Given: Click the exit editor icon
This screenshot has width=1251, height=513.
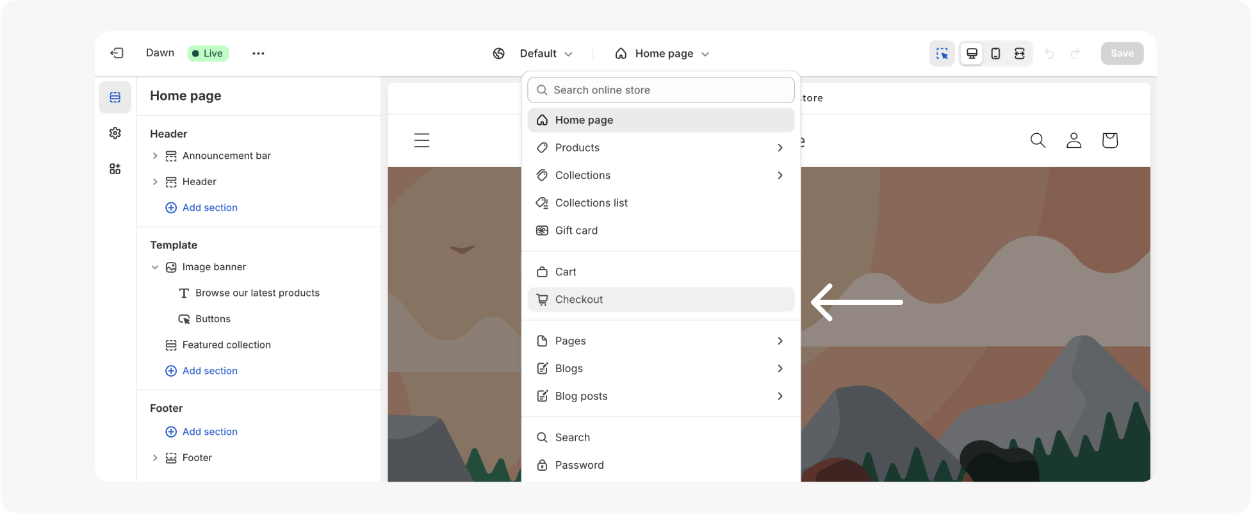Looking at the screenshot, I should tap(117, 53).
